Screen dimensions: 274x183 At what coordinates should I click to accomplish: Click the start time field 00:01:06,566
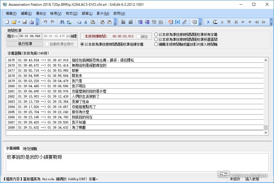[30, 36]
